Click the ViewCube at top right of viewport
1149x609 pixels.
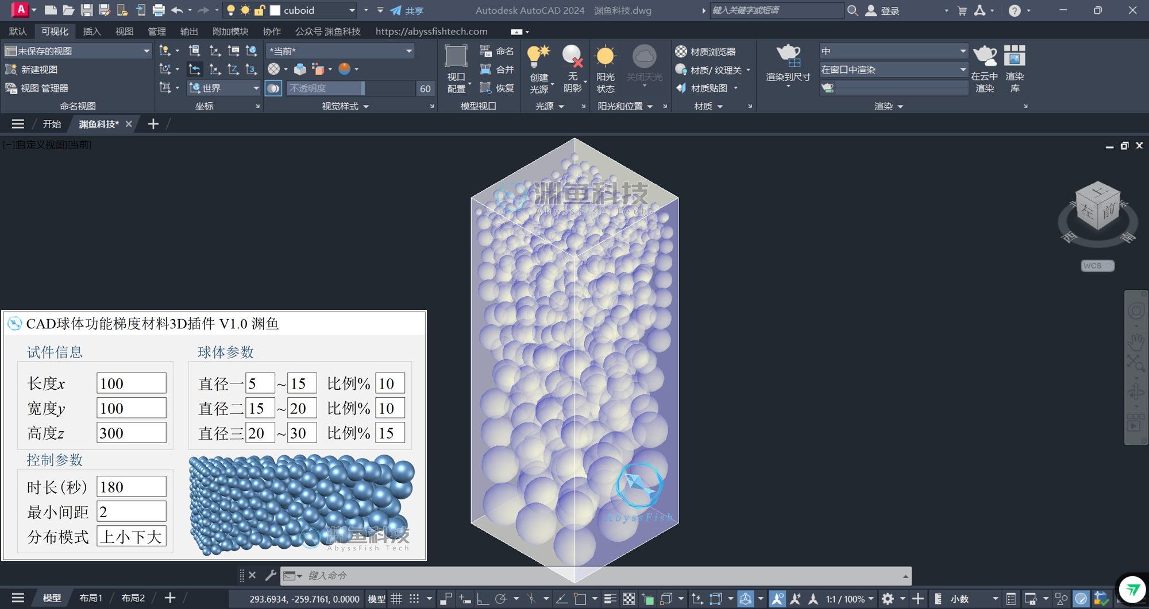pyautogui.click(x=1098, y=207)
